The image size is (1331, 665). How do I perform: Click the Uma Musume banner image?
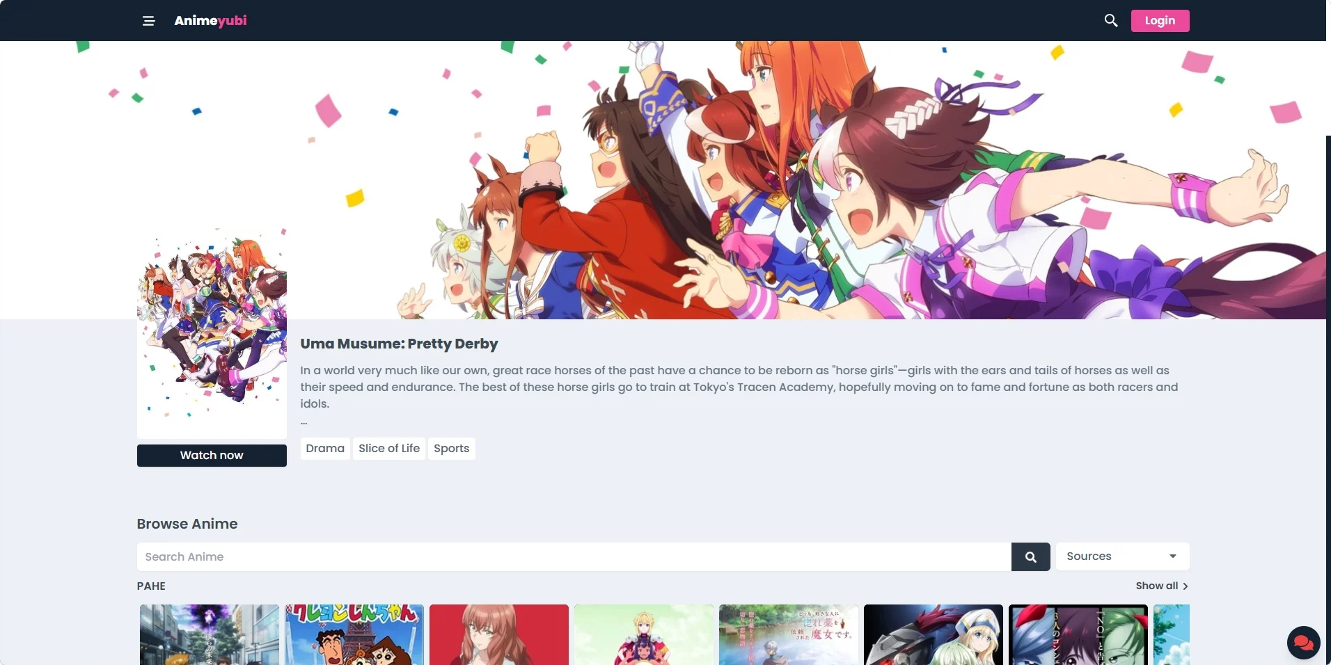tap(663, 180)
